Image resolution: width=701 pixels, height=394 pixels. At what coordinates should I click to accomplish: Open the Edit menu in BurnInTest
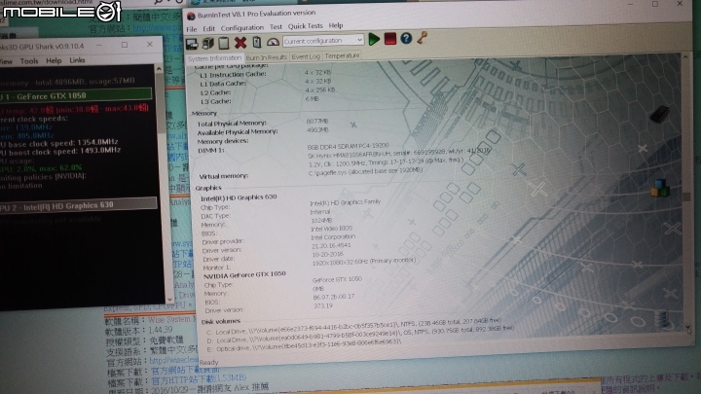pos(208,28)
